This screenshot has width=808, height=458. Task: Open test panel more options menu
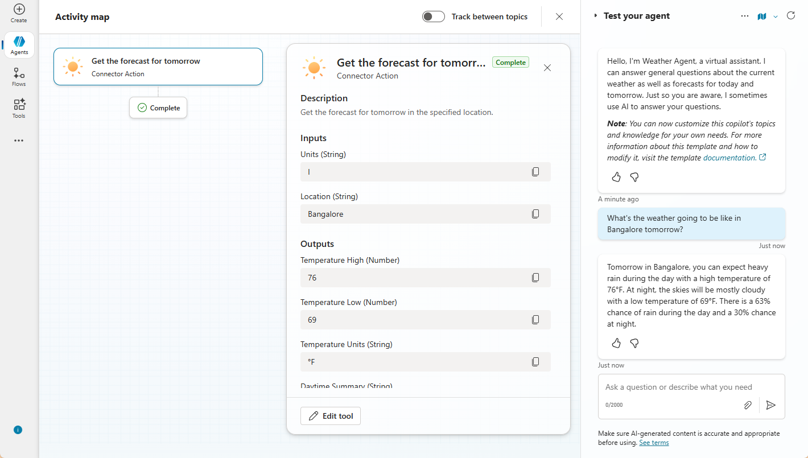745,16
